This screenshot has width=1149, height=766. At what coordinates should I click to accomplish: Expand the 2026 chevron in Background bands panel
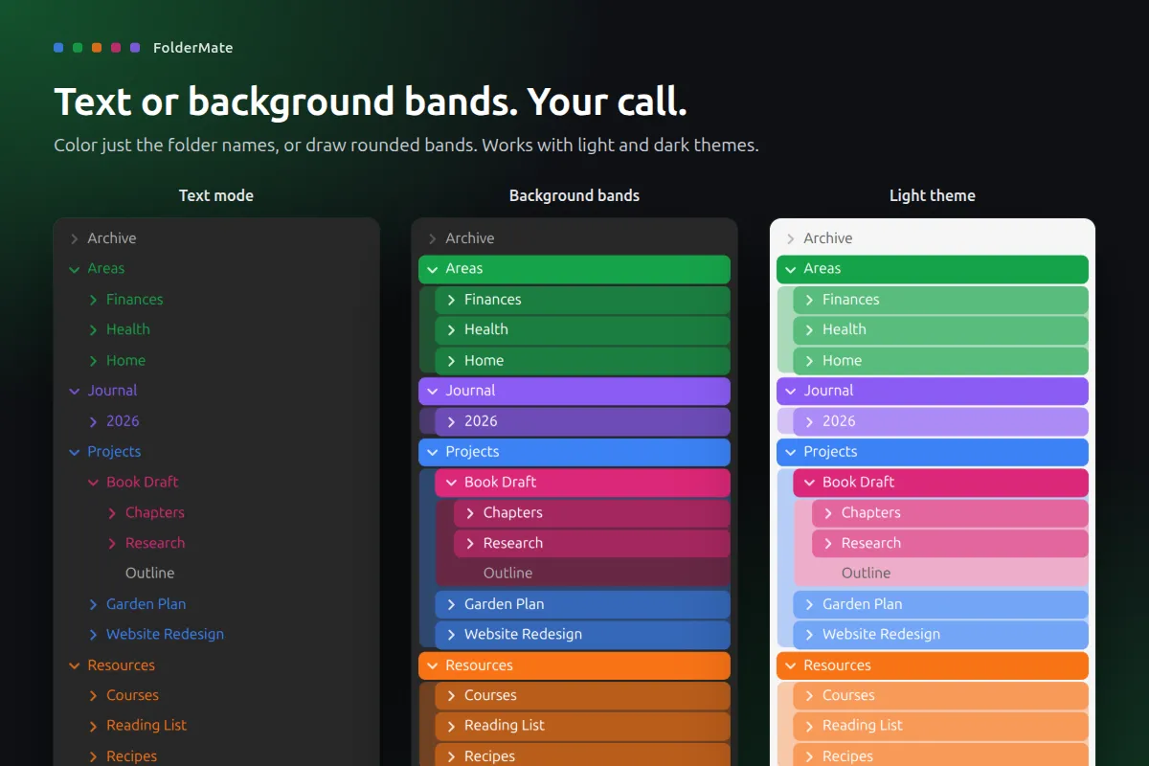point(451,421)
